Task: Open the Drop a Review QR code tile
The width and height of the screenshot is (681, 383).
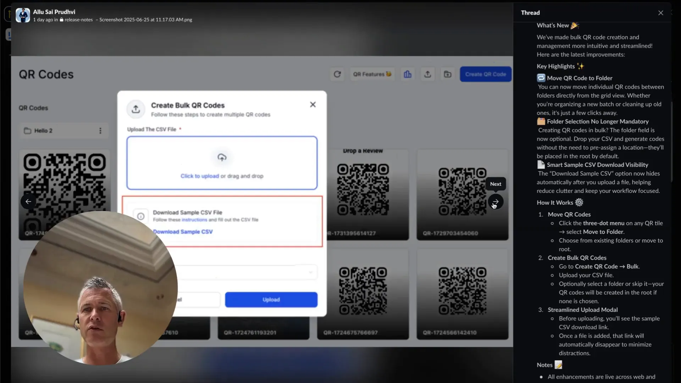Action: pyautogui.click(x=363, y=194)
